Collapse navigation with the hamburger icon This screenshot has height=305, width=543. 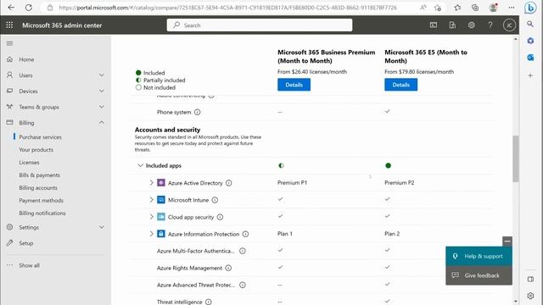pos(9,43)
